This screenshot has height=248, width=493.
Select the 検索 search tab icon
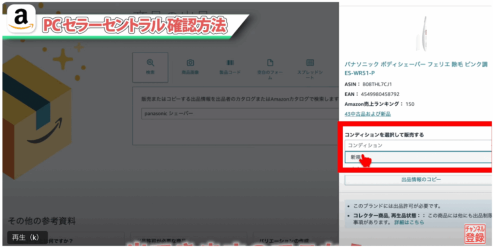pyautogui.click(x=150, y=63)
